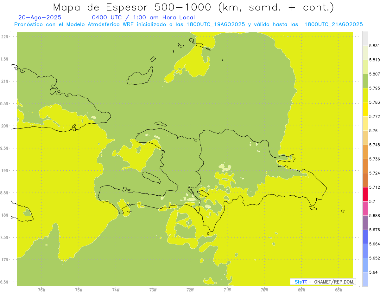Screen dimensions: 380x294
Task: Click legend value '5.76'
Action: click(373, 131)
